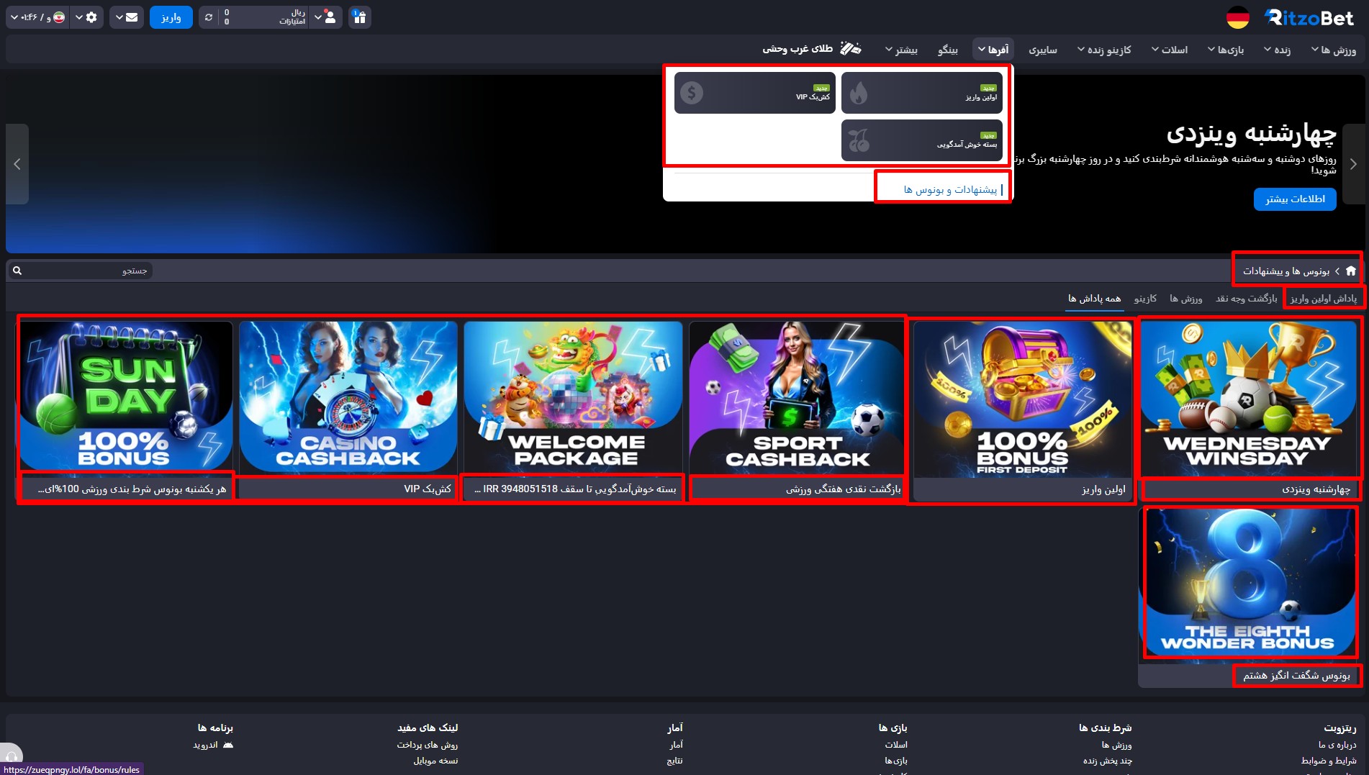
Task: Expand the بیشتر navigation dropdown
Action: click(901, 50)
